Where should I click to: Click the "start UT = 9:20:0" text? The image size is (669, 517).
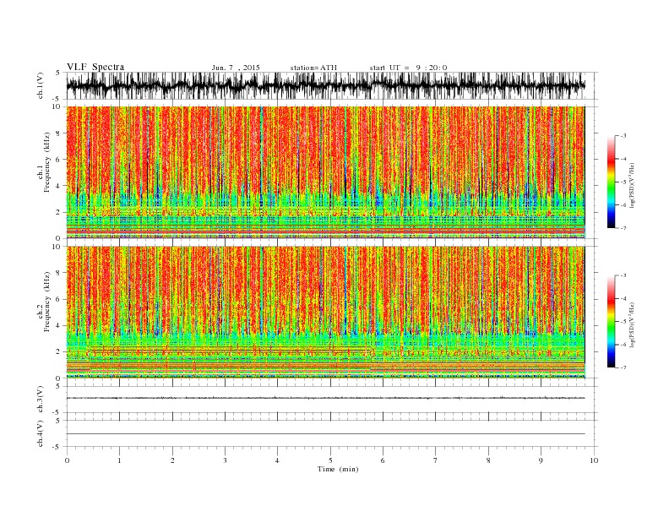point(408,68)
